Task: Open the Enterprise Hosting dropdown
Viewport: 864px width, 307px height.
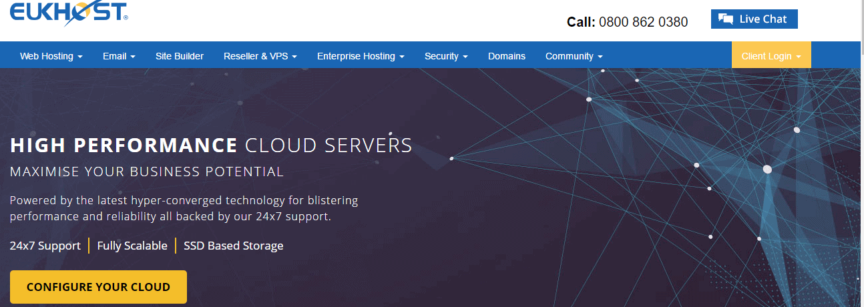Action: coord(361,56)
